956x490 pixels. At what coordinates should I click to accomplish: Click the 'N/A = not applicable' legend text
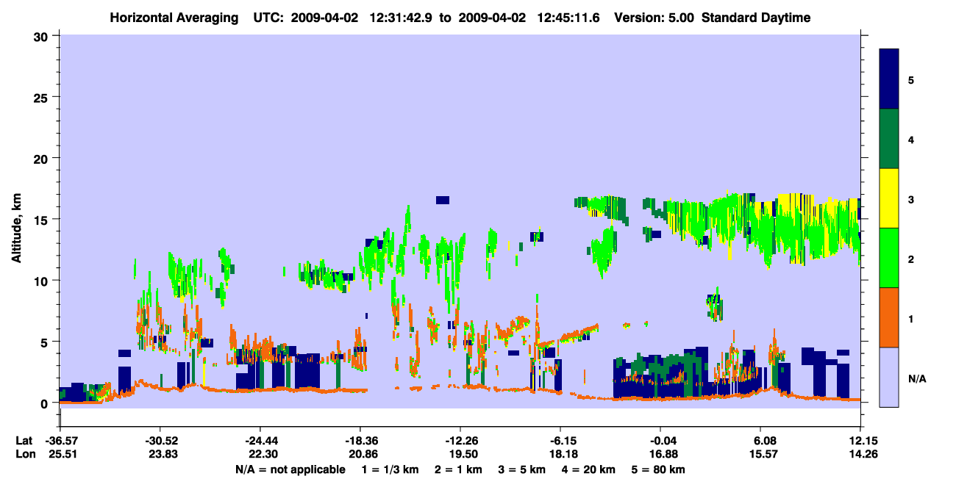coord(290,469)
